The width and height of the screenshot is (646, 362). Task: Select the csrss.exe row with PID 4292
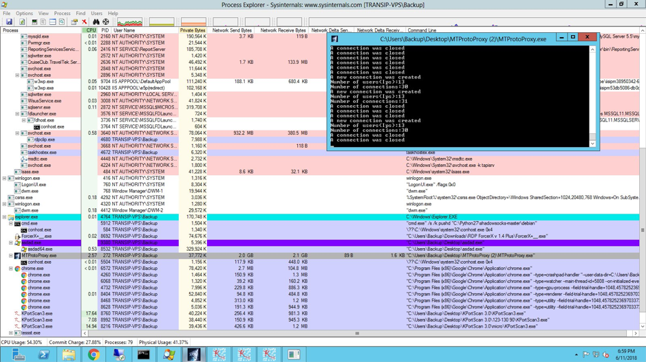pos(319,197)
